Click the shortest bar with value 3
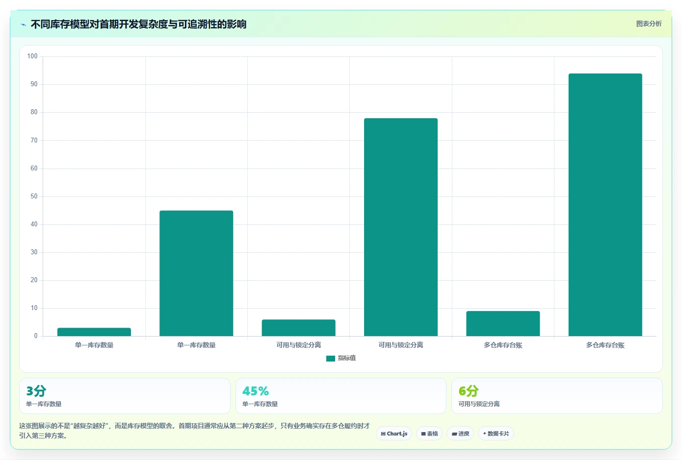The image size is (682, 460). click(x=94, y=332)
